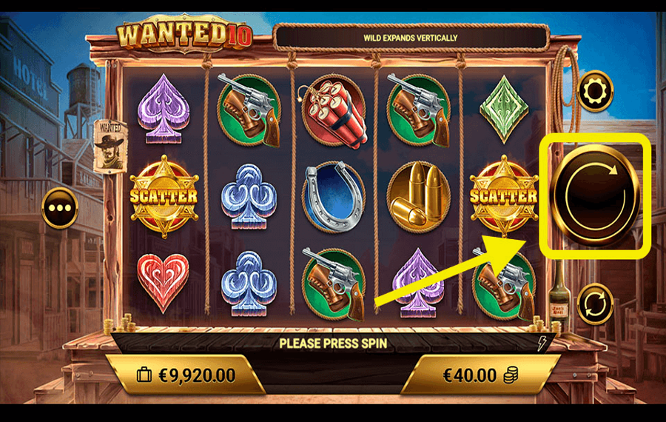
Task: Click the right Scatter sheriff badge
Action: [x=504, y=196]
